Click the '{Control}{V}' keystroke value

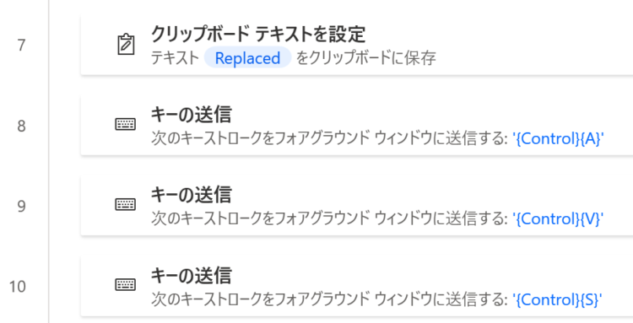point(558,219)
